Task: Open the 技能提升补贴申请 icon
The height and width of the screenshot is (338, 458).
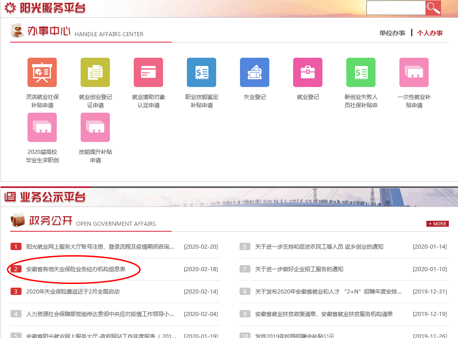Action: click(x=95, y=127)
